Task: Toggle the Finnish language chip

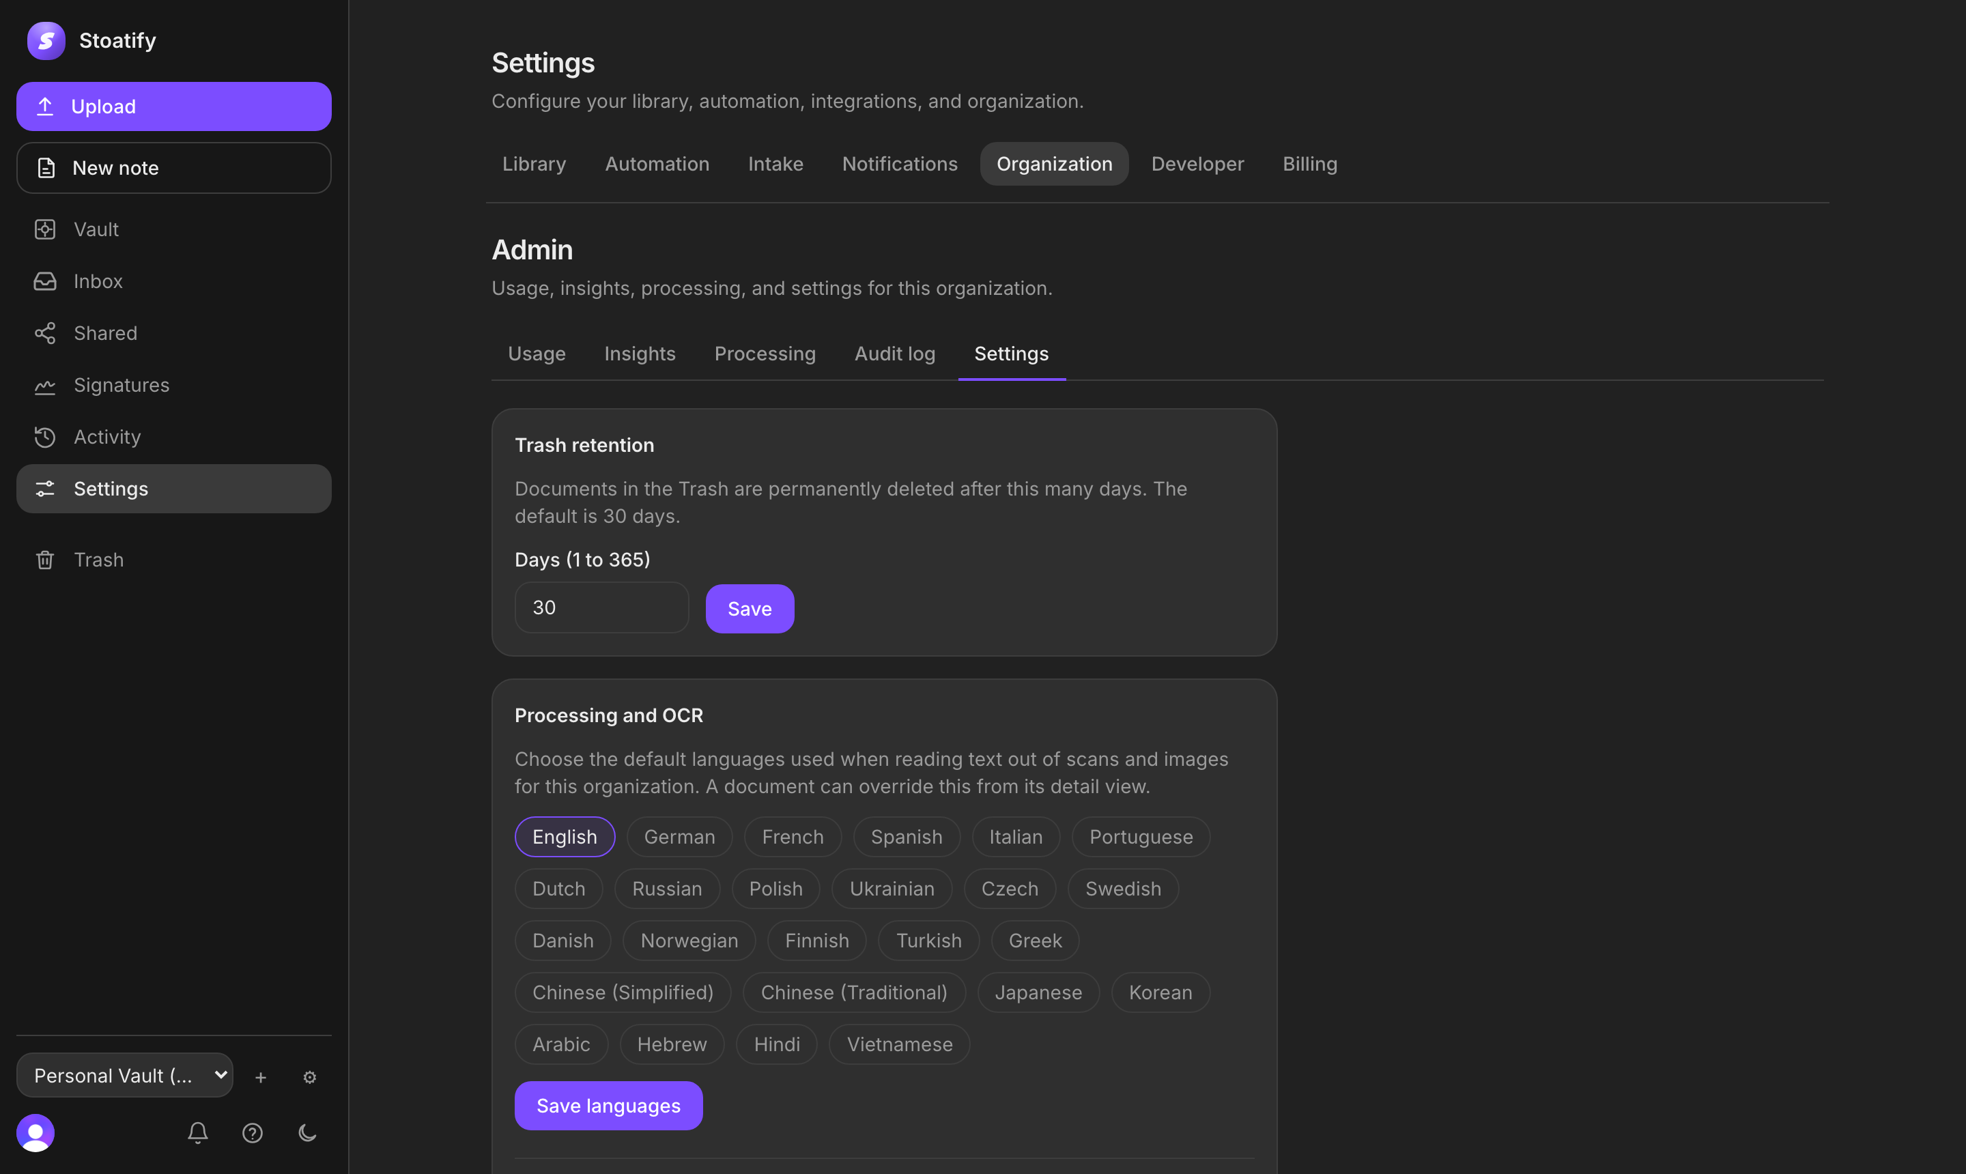Action: click(816, 941)
